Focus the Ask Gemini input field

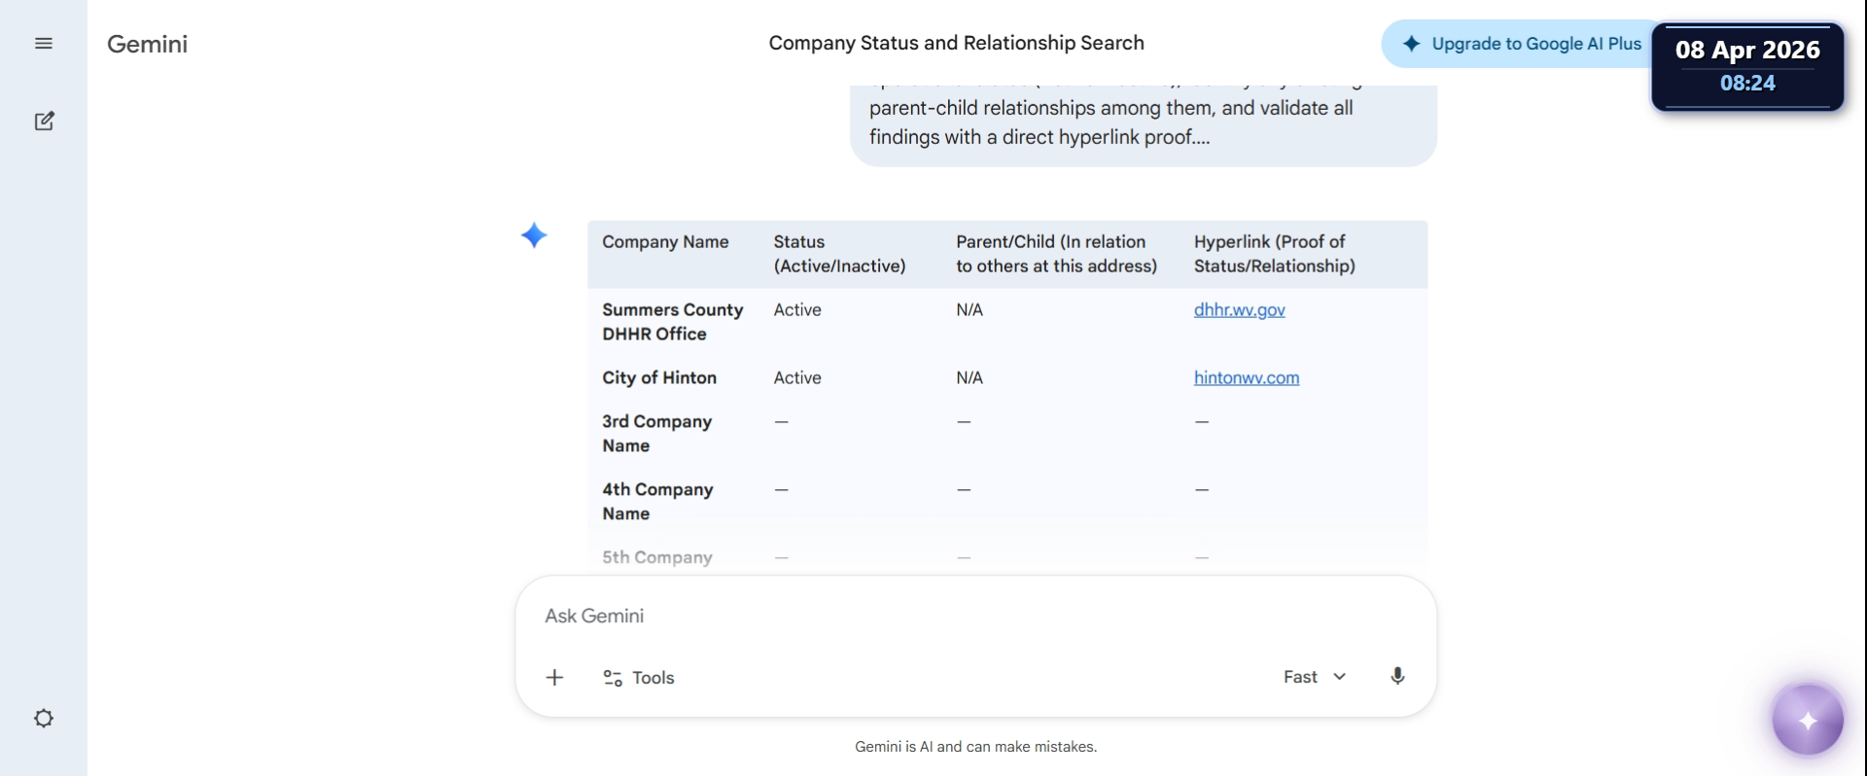click(972, 617)
